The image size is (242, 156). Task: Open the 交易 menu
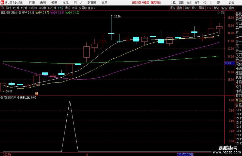point(104,3)
